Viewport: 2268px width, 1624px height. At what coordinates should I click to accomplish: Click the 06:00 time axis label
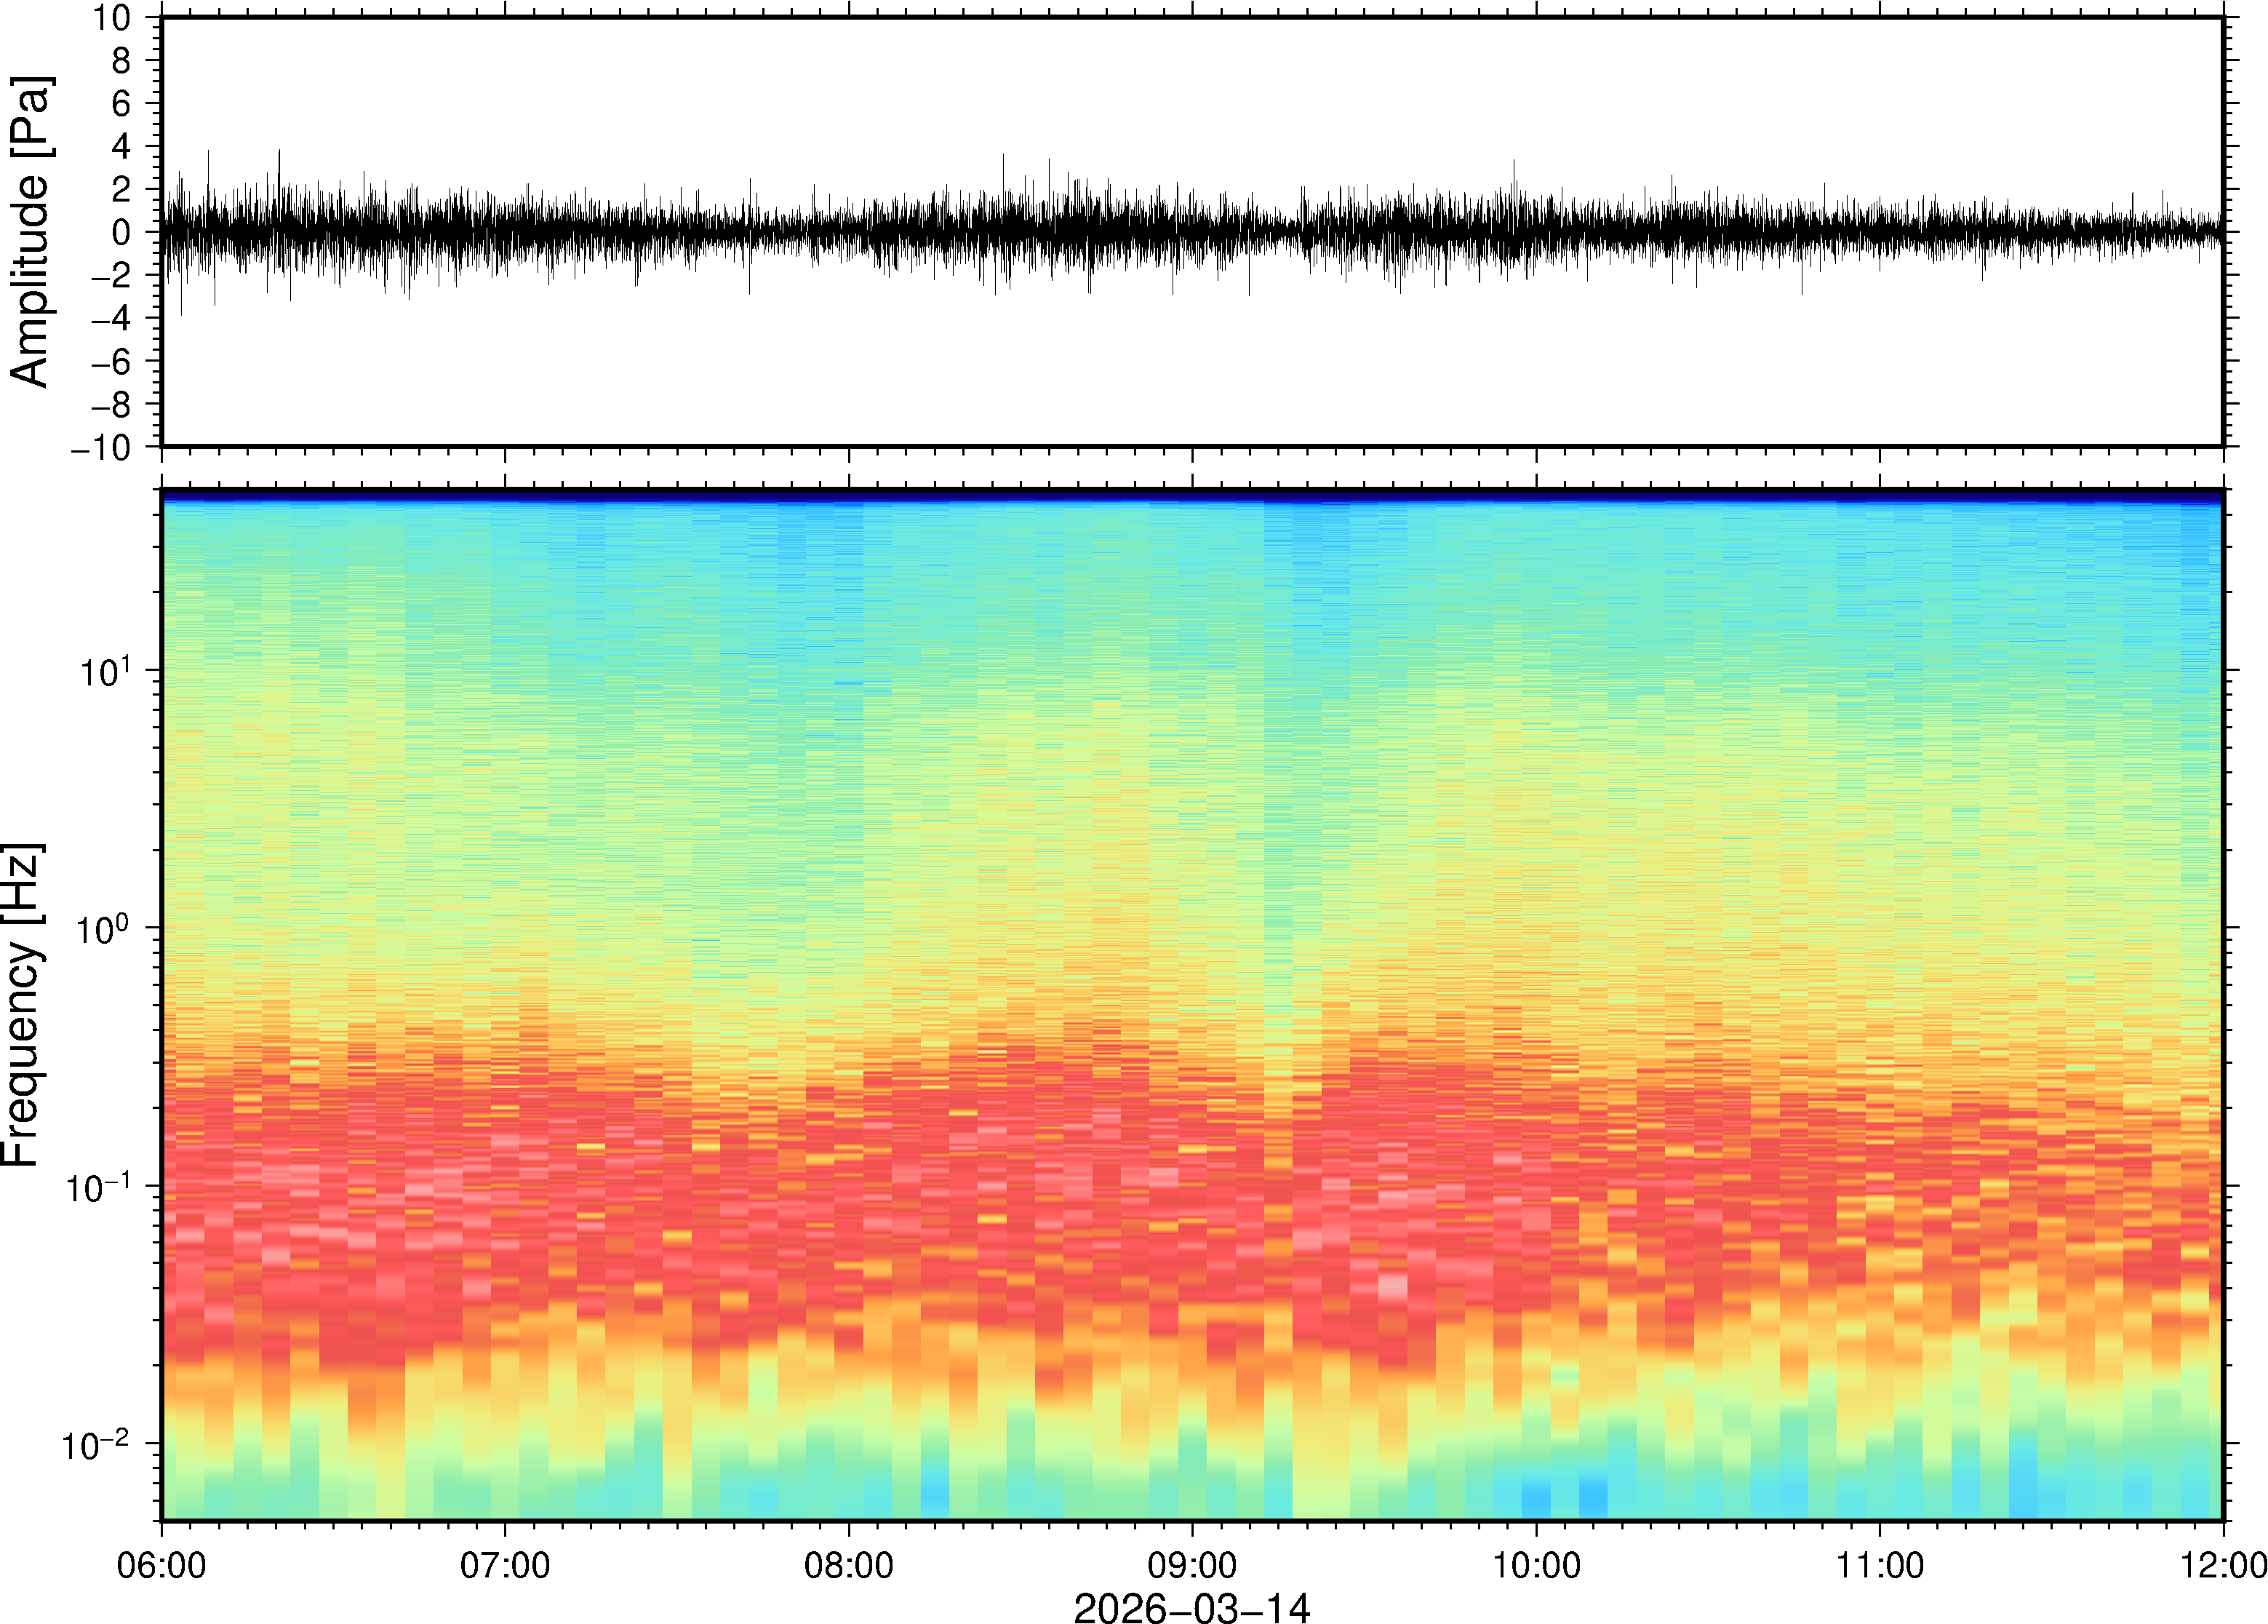click(161, 1565)
